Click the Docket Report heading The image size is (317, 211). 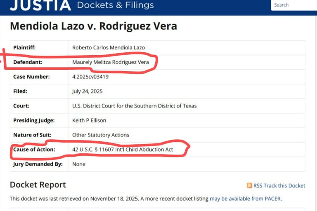pos(38,185)
